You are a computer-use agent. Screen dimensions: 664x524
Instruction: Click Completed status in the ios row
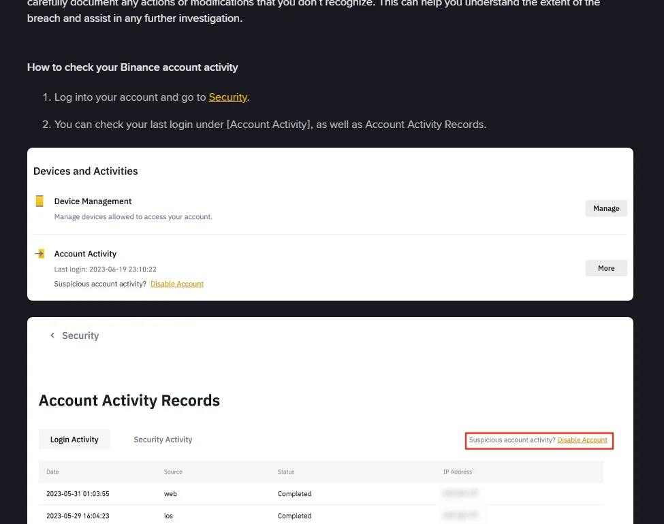[x=294, y=516]
